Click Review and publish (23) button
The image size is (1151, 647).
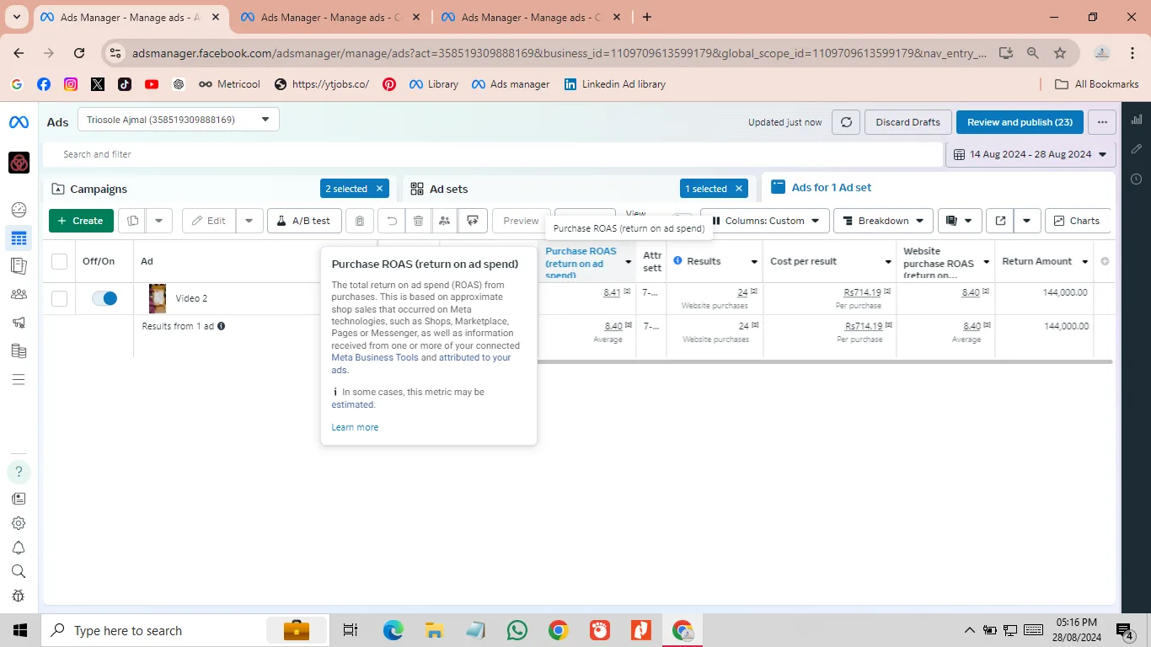(1020, 122)
